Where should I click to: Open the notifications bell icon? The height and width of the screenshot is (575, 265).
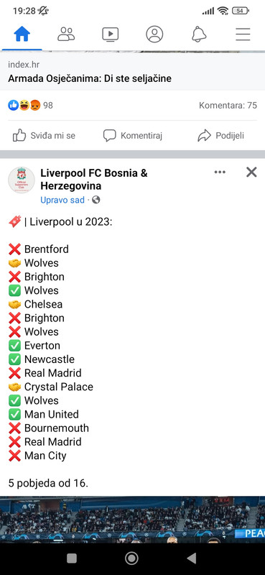199,34
